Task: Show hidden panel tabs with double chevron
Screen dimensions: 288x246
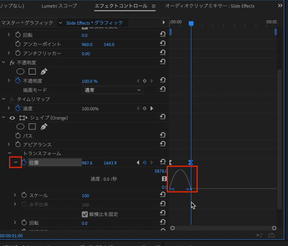Action: pyautogui.click(x=280, y=6)
